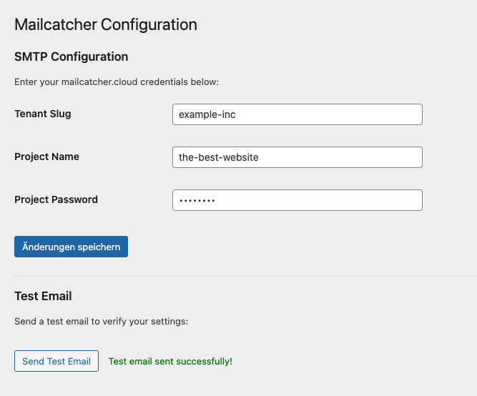Click the Mailcatcher Configuration page title
The height and width of the screenshot is (396, 477).
(106, 24)
